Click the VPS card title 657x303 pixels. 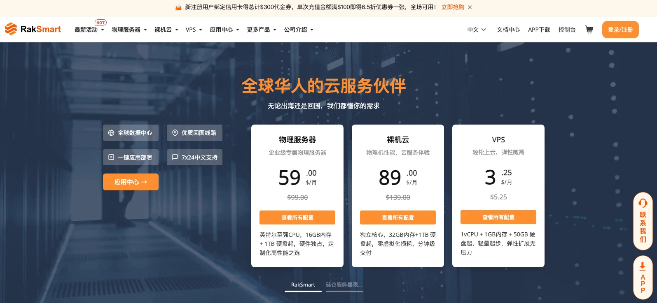click(498, 140)
